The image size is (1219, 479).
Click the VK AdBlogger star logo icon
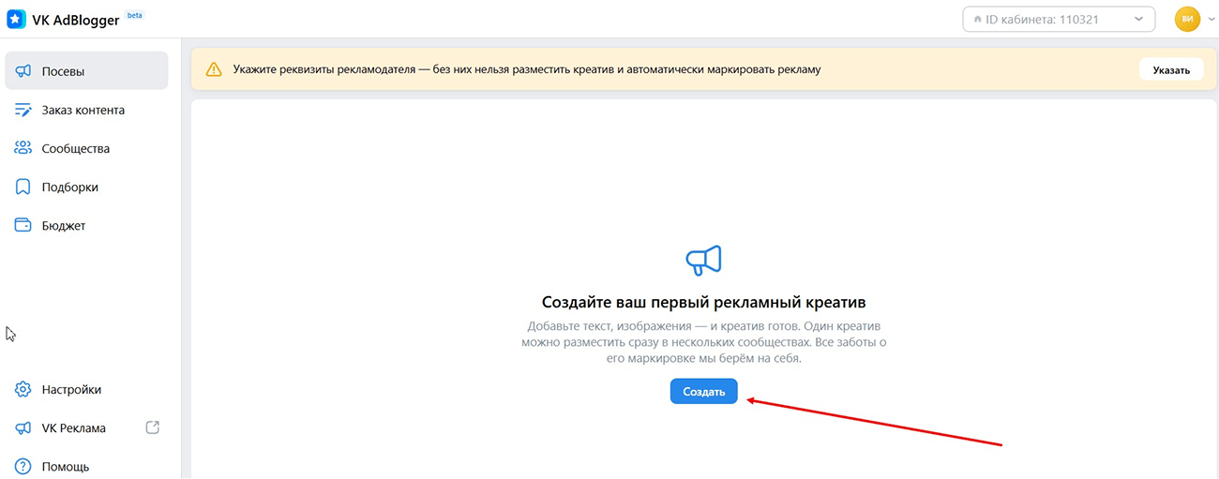pyautogui.click(x=16, y=19)
